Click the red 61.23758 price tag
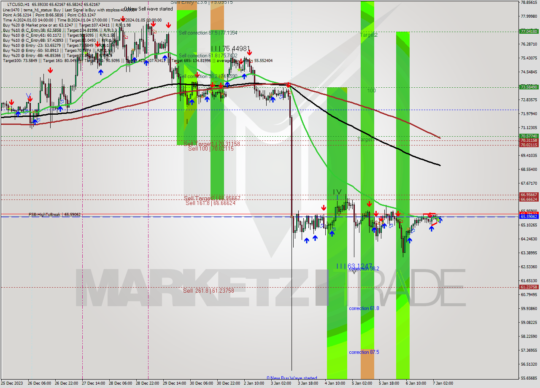 (529, 287)
